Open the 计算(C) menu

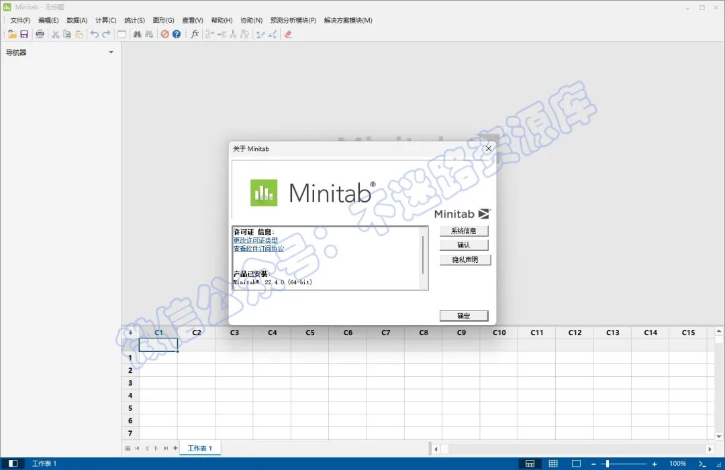click(x=106, y=20)
